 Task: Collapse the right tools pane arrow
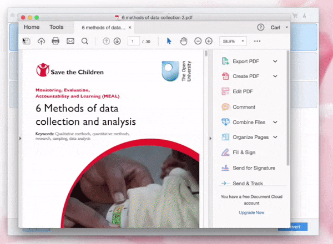pos(210,138)
